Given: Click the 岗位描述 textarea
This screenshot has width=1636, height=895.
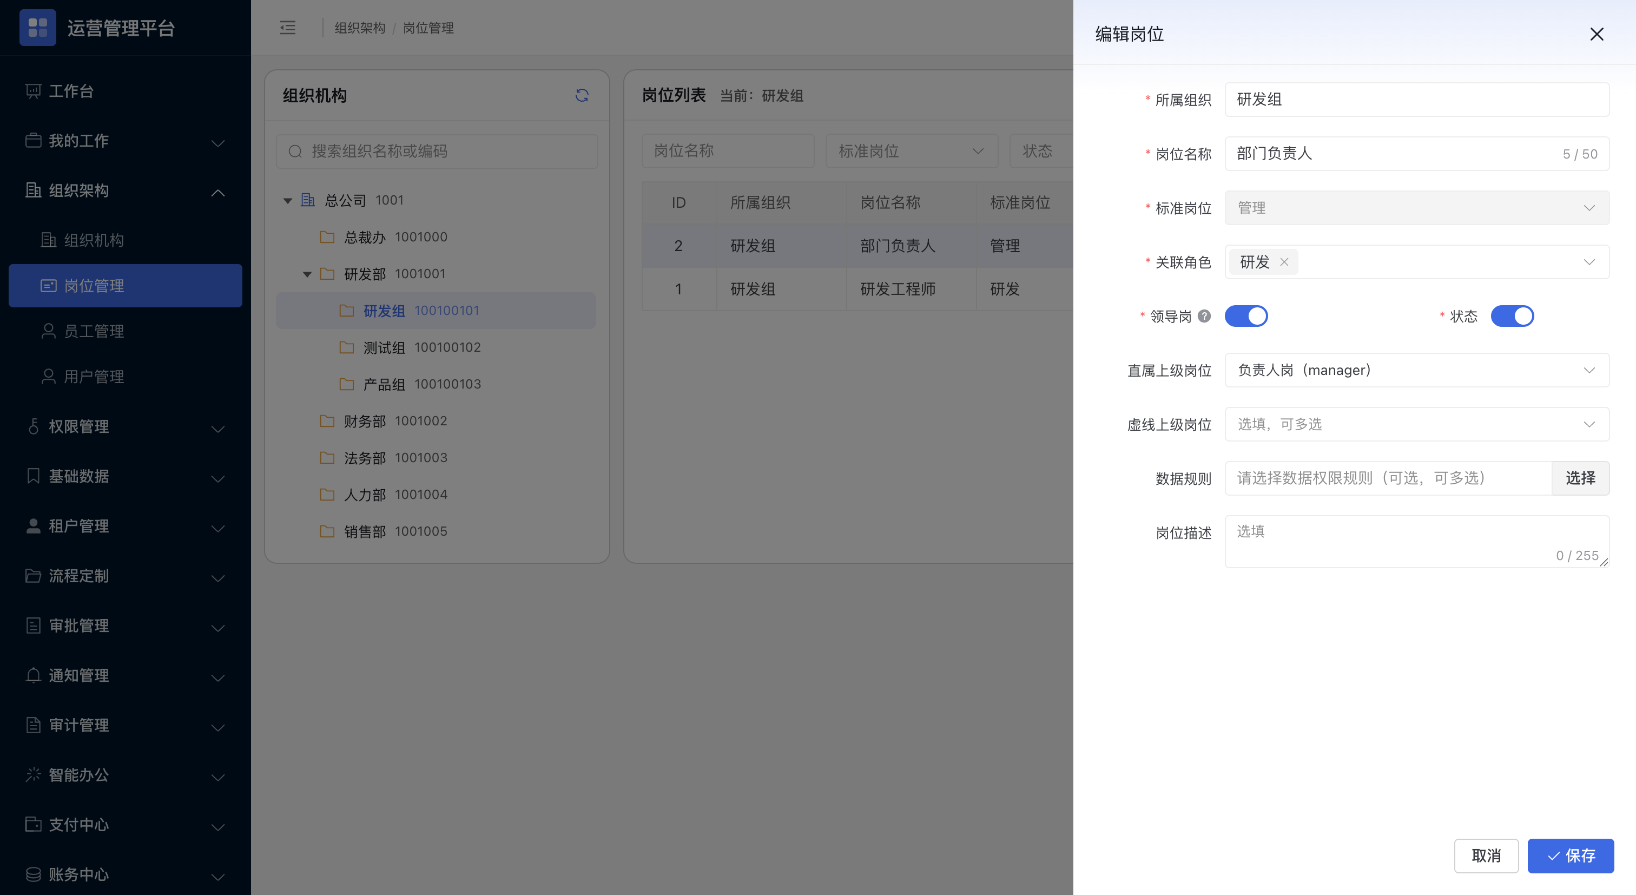Looking at the screenshot, I should (x=1417, y=541).
